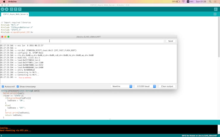Image resolution: width=220 pixels, height=137 pixels.
Task: Click the 'if(var == "STATE"){' code line
Action: [x=13, y=96]
